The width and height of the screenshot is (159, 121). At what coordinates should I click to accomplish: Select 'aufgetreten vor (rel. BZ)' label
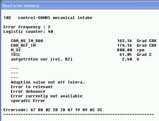42,59
